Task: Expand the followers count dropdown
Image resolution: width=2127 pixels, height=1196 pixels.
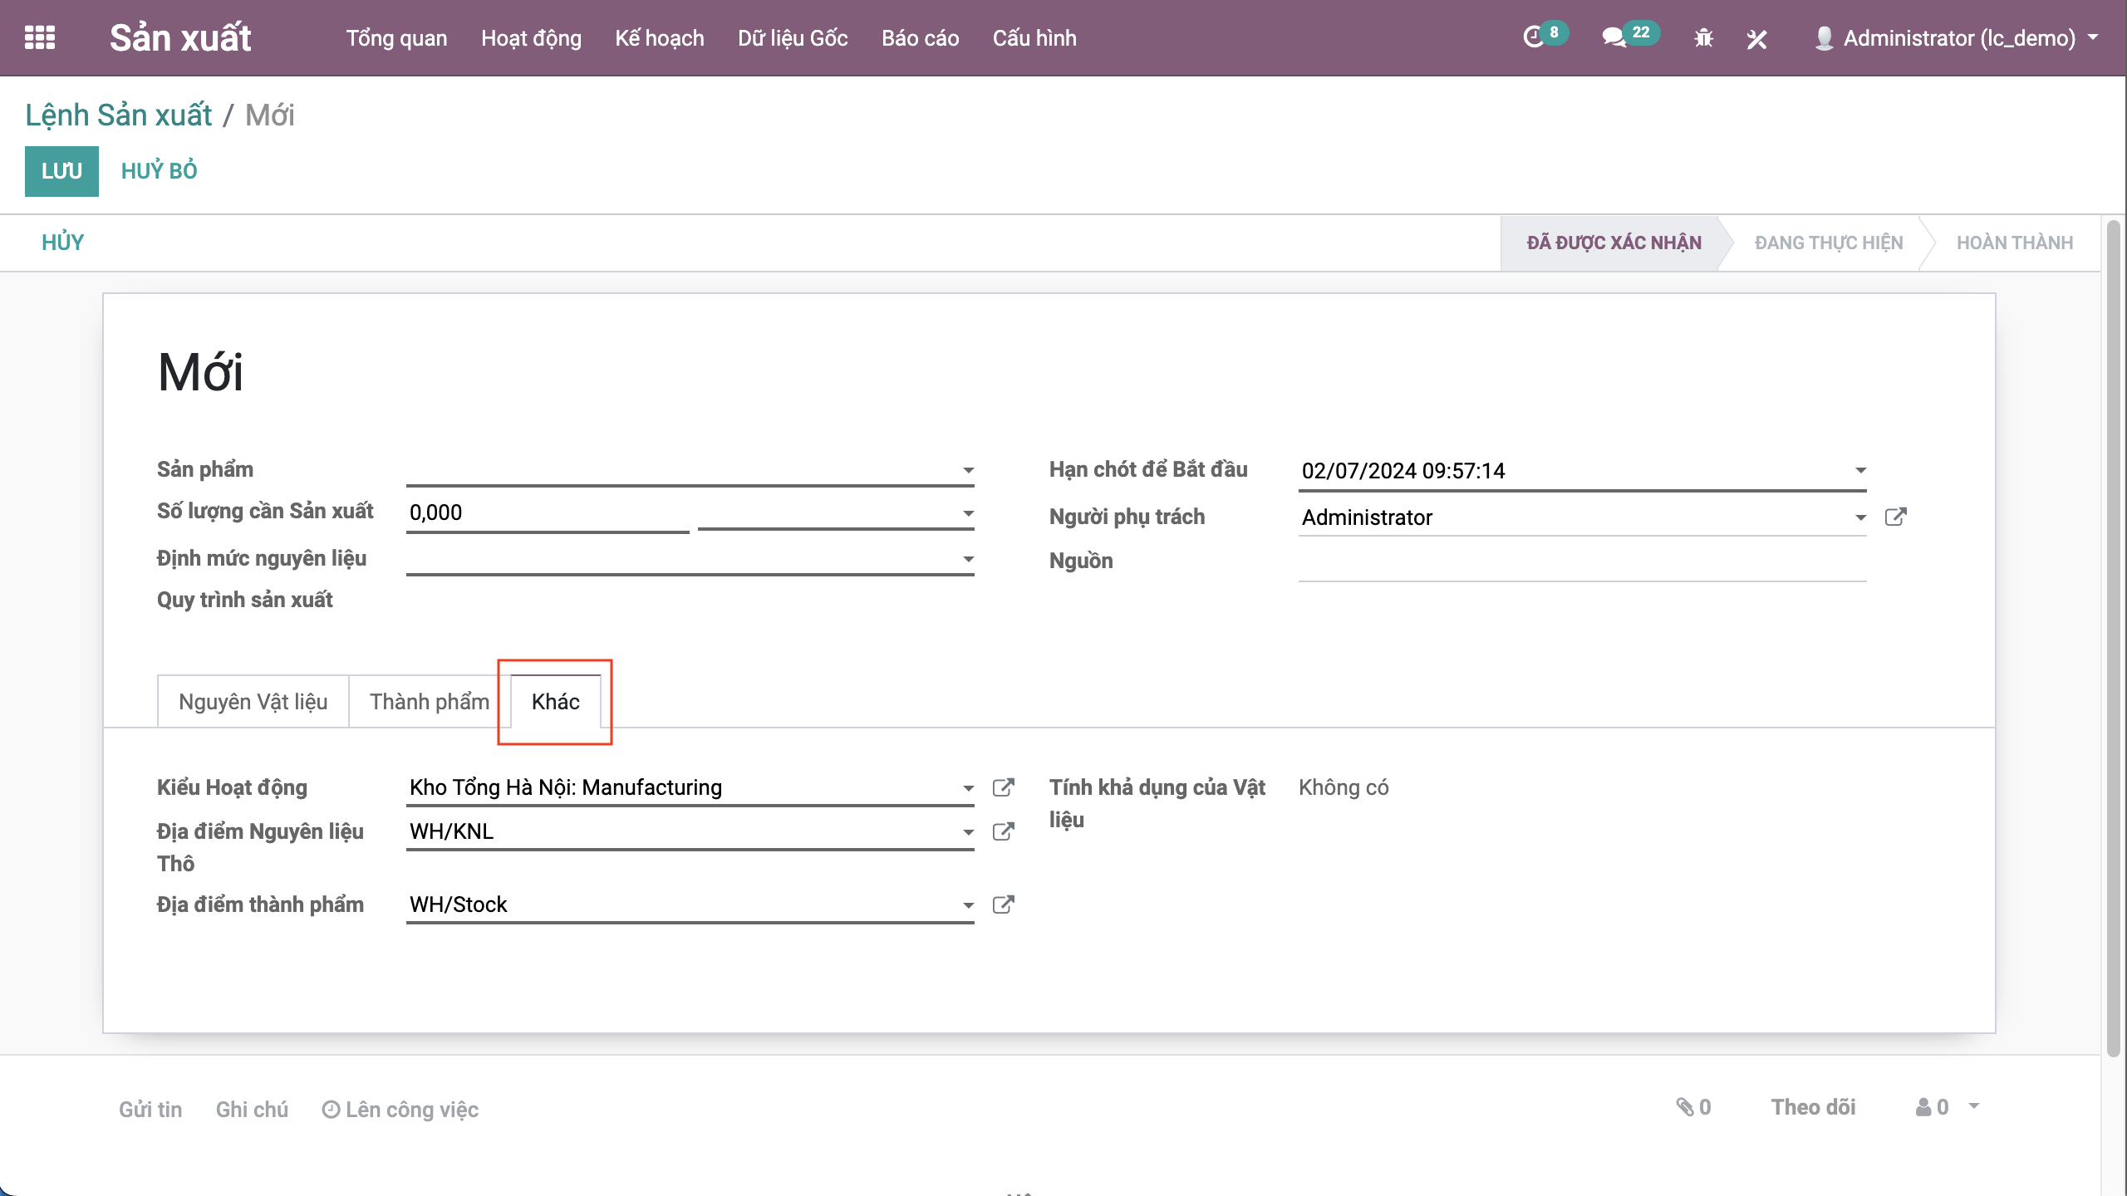Action: pyautogui.click(x=1974, y=1106)
